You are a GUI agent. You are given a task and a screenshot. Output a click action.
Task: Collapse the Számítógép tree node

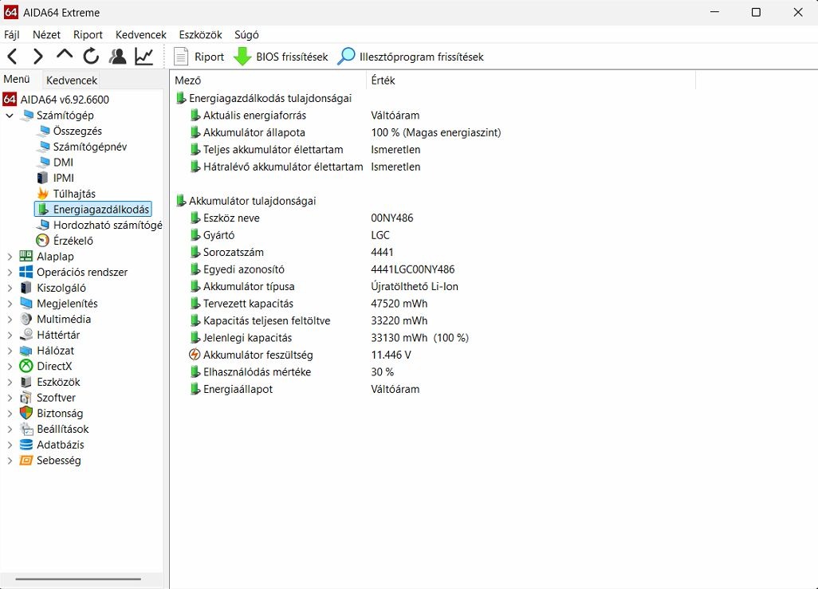click(x=10, y=116)
